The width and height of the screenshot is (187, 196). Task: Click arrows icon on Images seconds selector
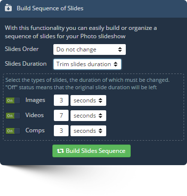pyautogui.click(x=100, y=100)
